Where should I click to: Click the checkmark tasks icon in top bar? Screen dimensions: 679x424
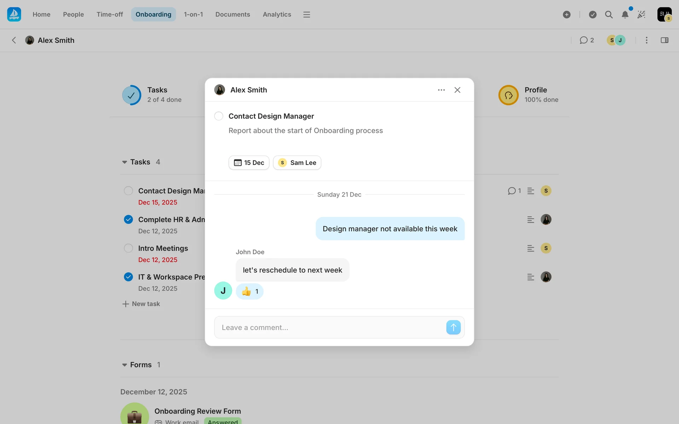coord(593,14)
